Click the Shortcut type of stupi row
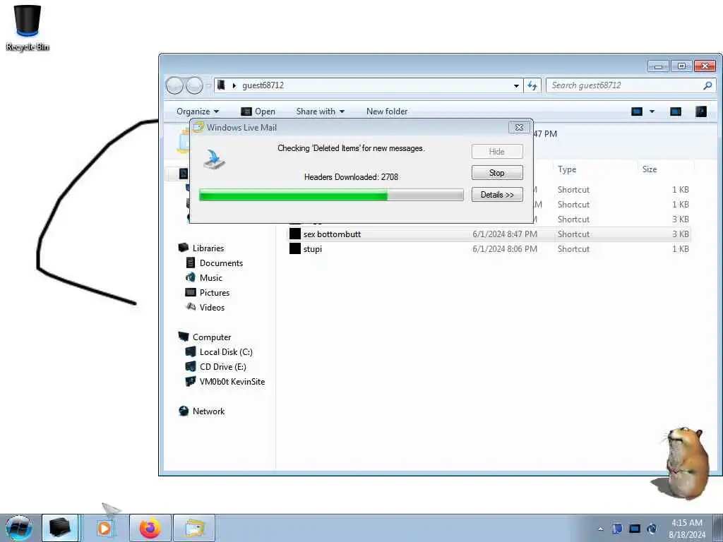The width and height of the screenshot is (723, 542). click(x=573, y=249)
